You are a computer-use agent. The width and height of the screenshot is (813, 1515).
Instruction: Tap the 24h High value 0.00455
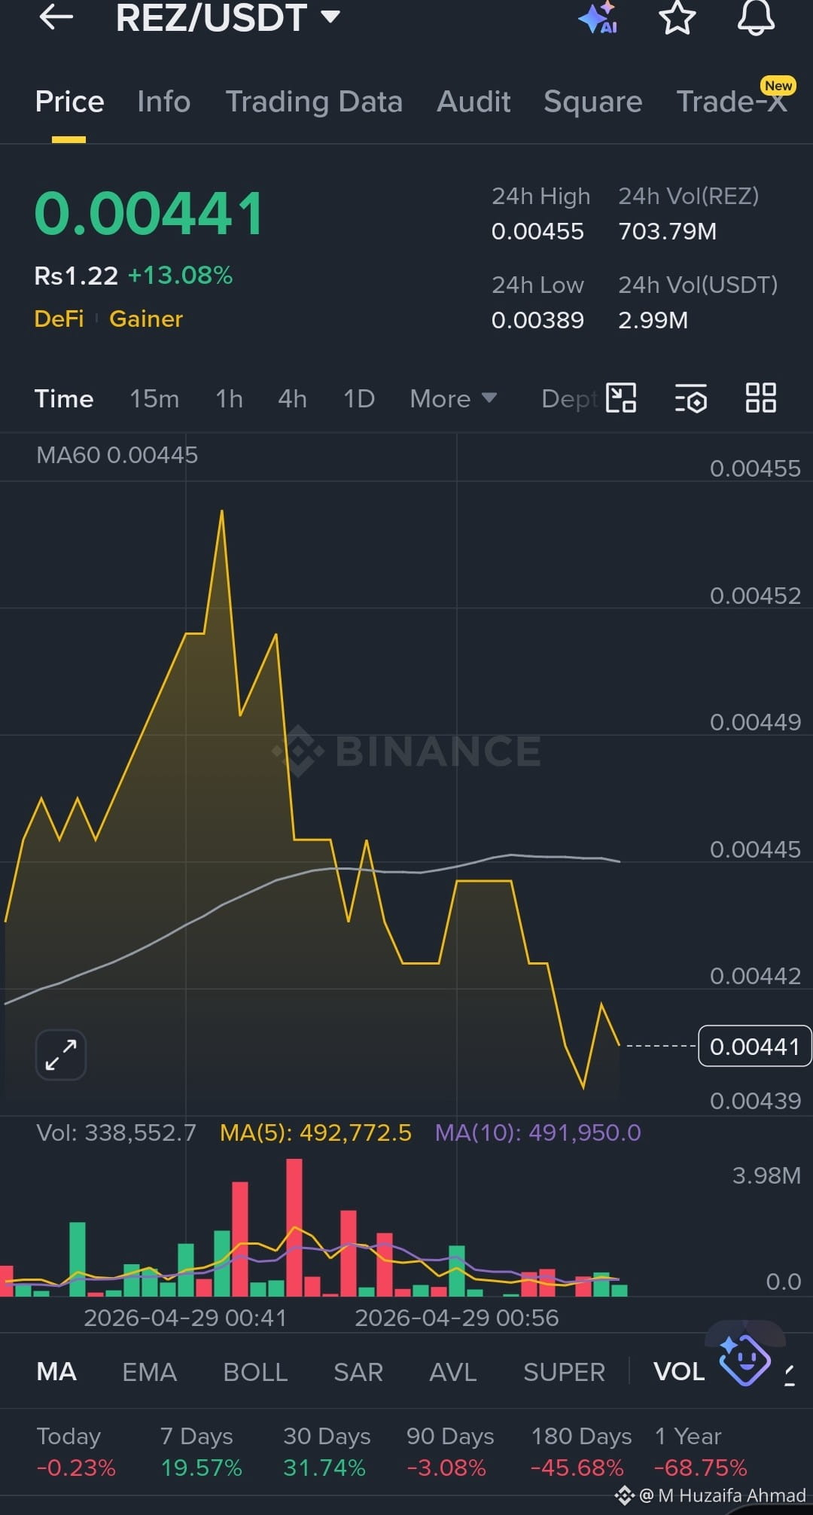[x=537, y=231]
